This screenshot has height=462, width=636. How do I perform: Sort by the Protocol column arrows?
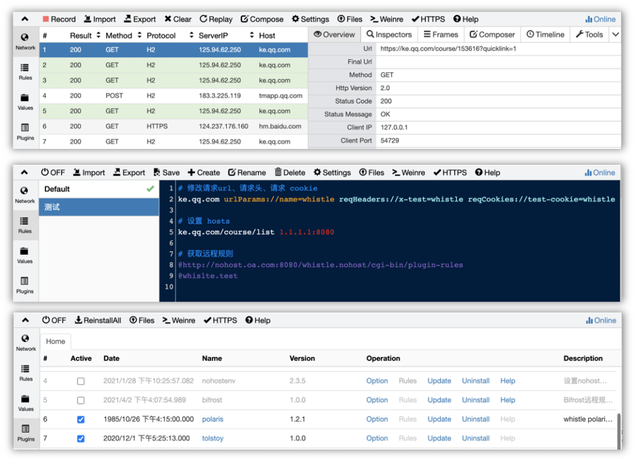(191, 35)
